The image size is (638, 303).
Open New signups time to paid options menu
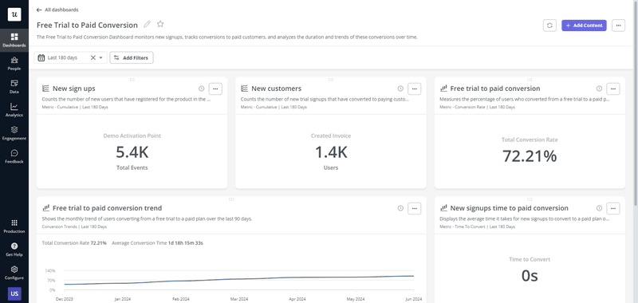pos(613,208)
